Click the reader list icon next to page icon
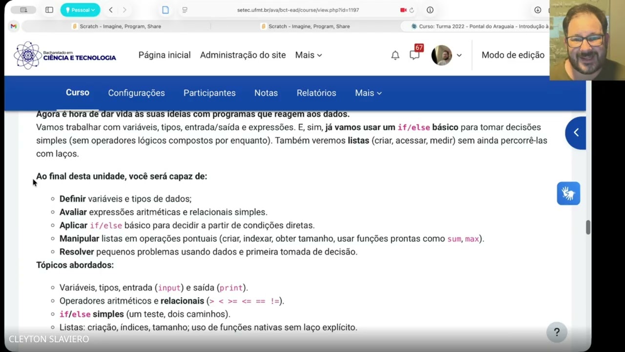This screenshot has height=352, width=625. [185, 10]
